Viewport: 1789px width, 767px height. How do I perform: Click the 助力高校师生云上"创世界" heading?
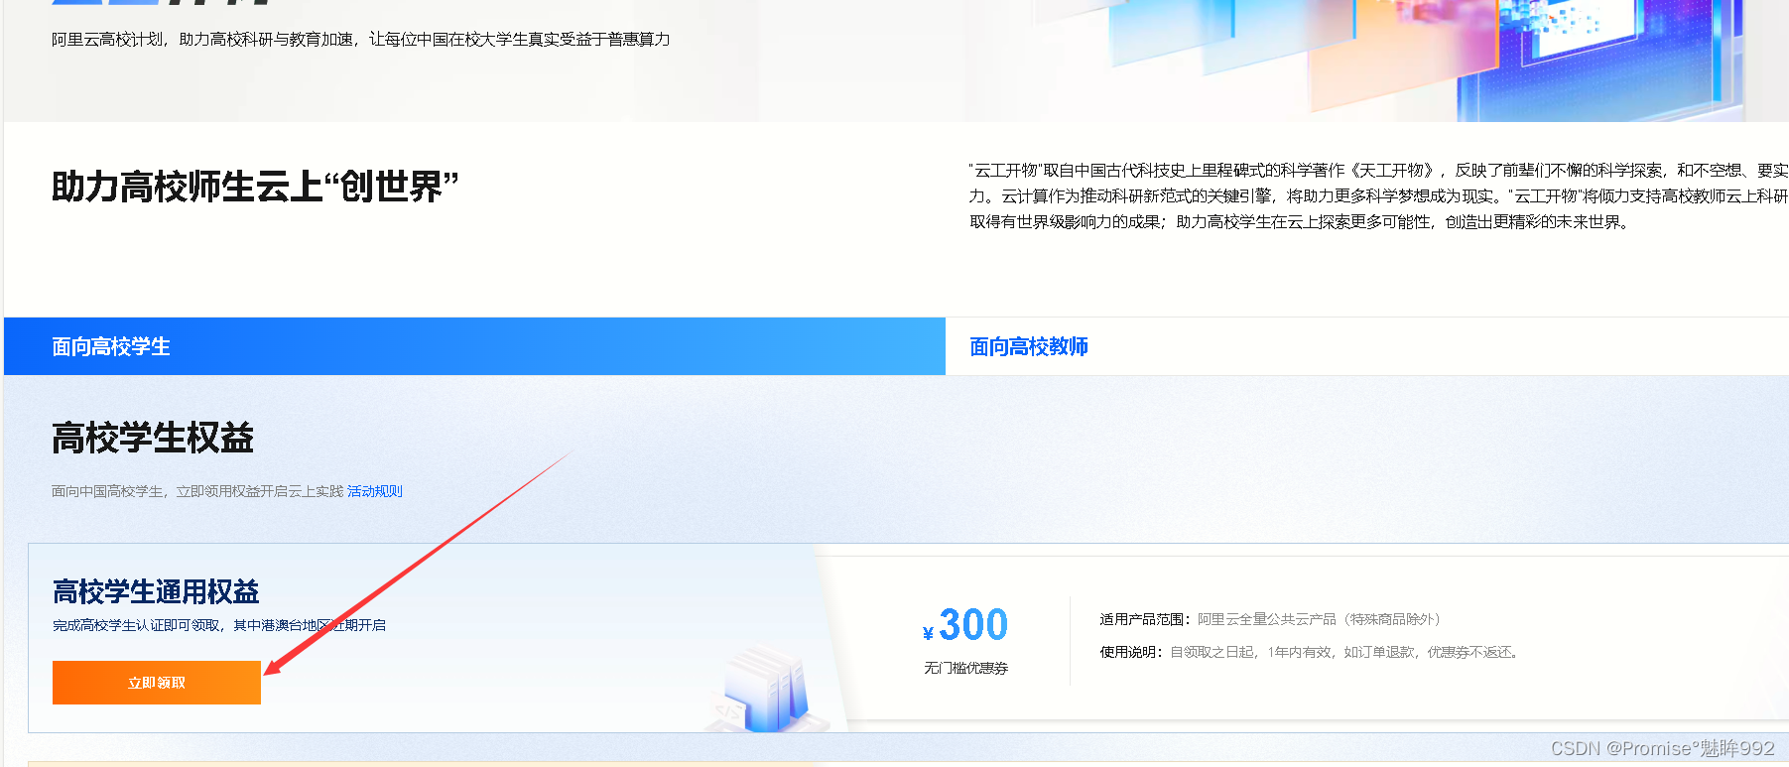255,187
